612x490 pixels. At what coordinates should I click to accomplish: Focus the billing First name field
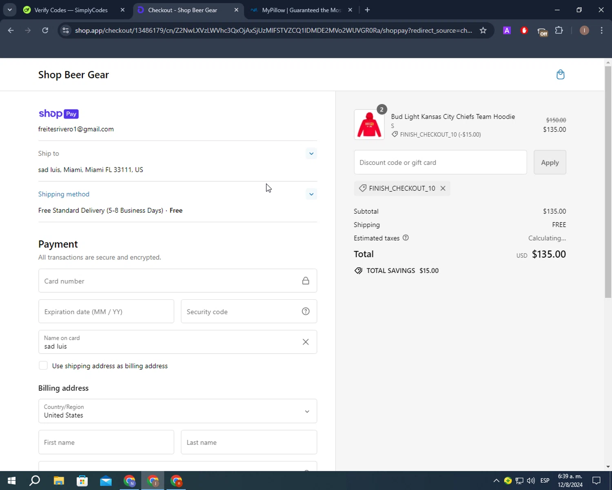click(106, 442)
